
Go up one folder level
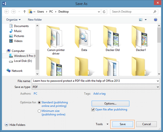pos(24,12)
